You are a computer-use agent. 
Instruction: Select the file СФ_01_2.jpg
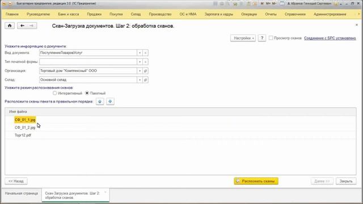[25, 127]
